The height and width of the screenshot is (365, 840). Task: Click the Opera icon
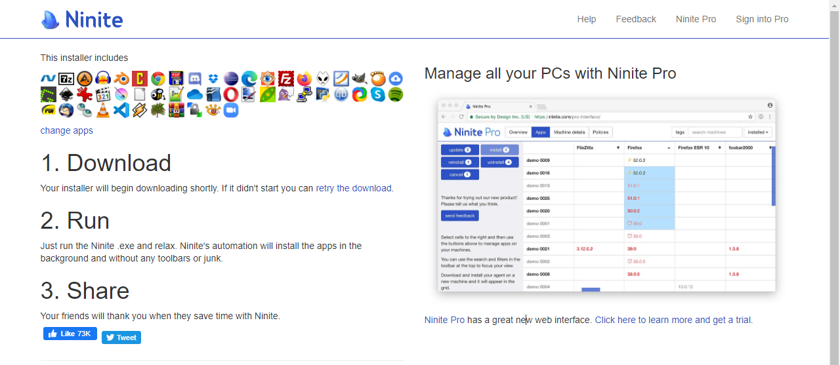(x=232, y=94)
